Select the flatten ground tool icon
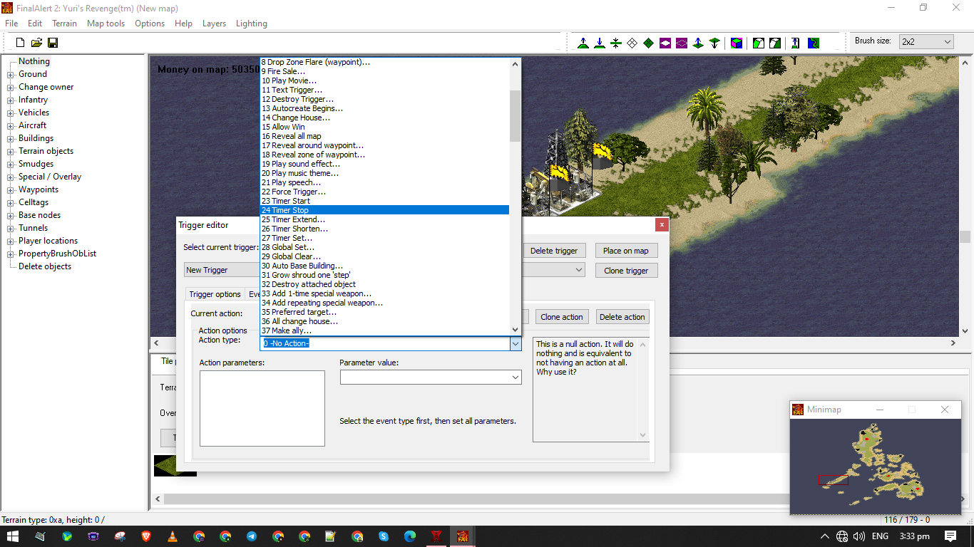The image size is (974, 547). tap(616, 43)
